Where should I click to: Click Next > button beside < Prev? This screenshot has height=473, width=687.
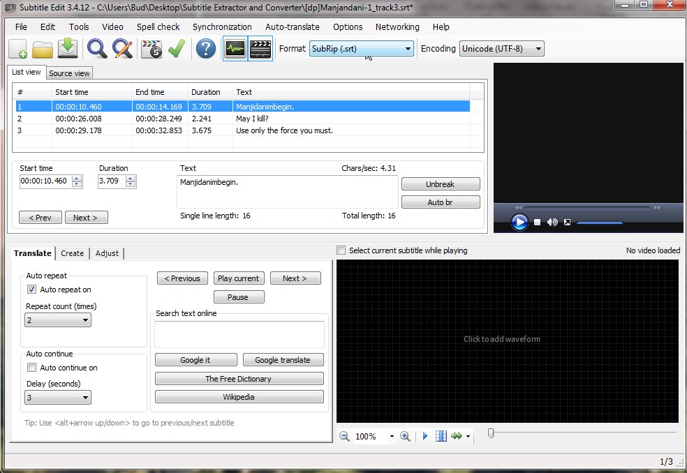click(86, 217)
